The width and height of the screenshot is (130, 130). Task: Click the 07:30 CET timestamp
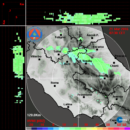click(117, 33)
